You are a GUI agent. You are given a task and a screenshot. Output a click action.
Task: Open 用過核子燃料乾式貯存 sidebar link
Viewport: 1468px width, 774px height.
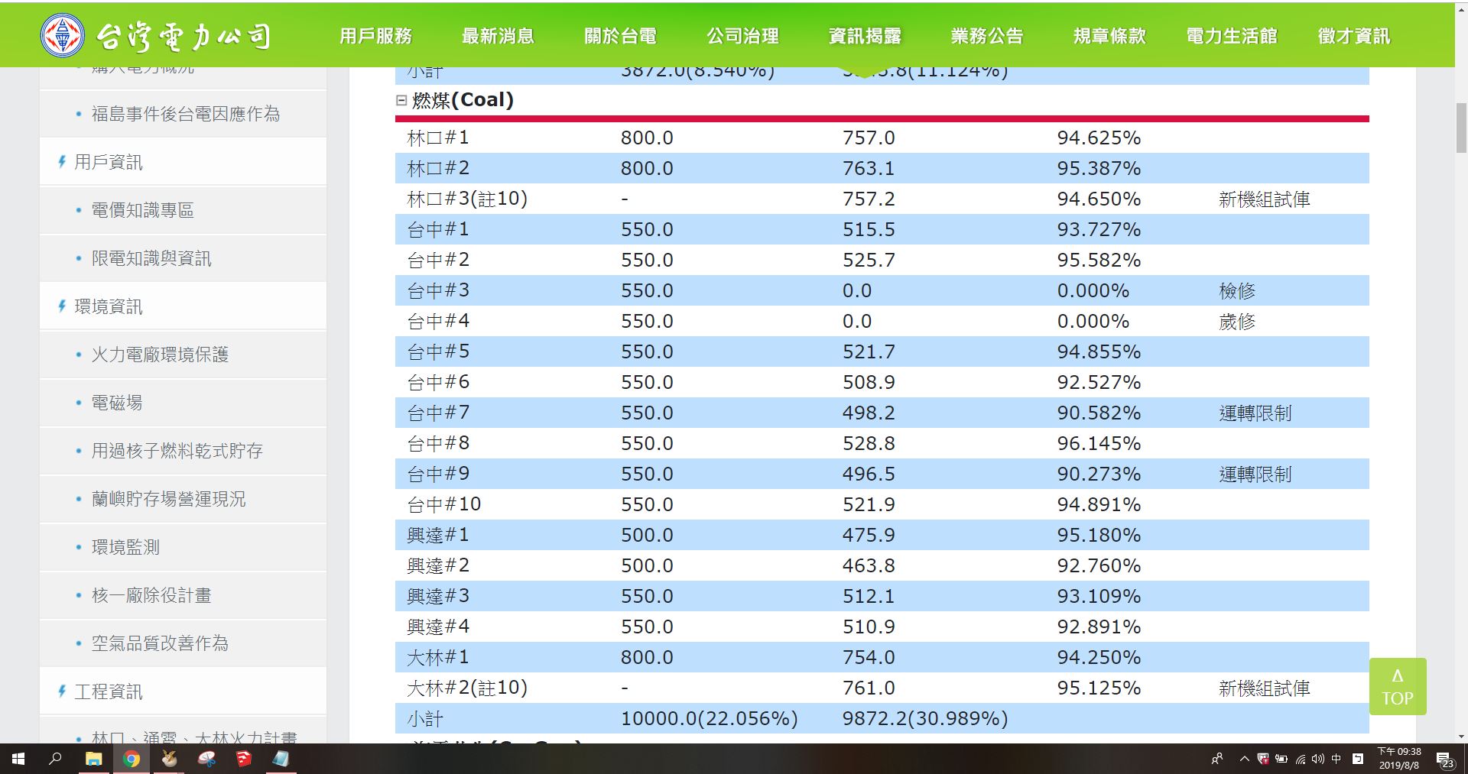177,451
